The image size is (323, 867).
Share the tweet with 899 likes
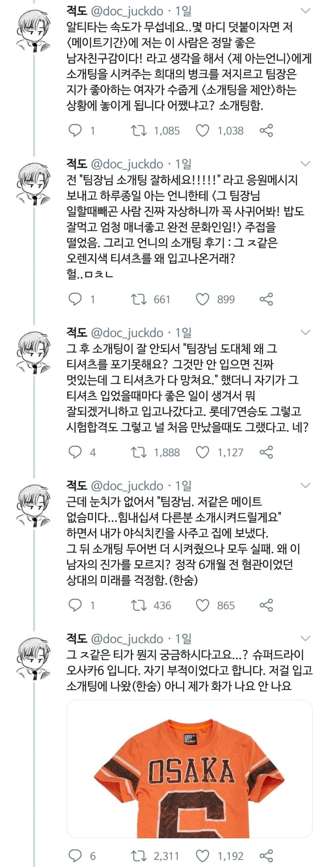266,299
